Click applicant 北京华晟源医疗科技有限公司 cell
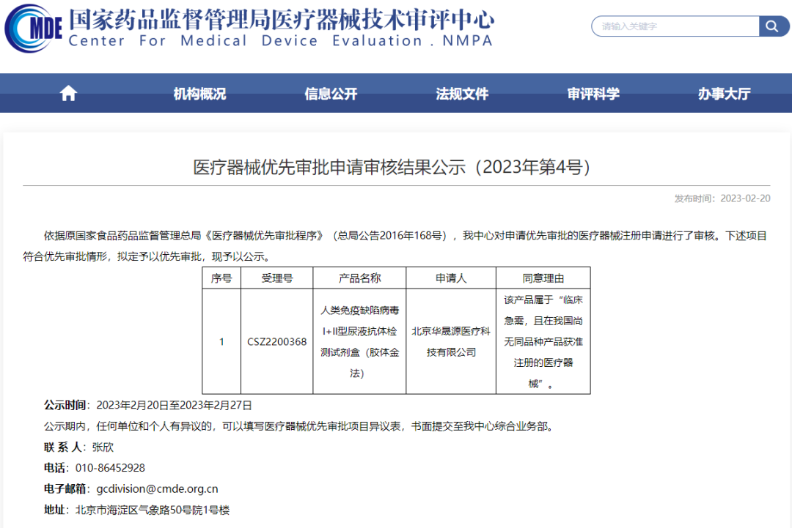The width and height of the screenshot is (792, 528). [x=451, y=341]
